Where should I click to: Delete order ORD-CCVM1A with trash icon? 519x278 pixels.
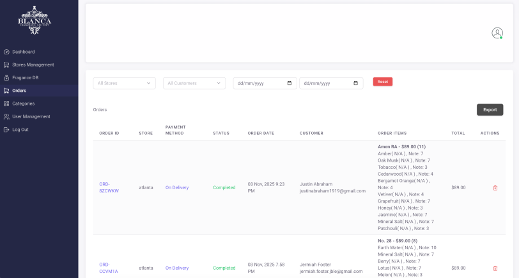point(495,268)
